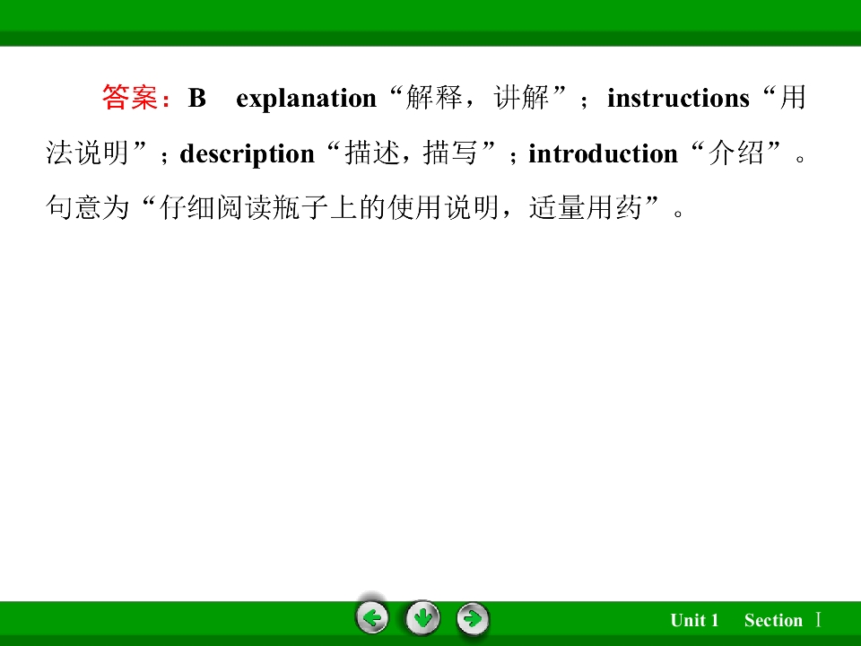Click 法说明 at start of second line
Screen dimensions: 861x646
[x=87, y=153]
